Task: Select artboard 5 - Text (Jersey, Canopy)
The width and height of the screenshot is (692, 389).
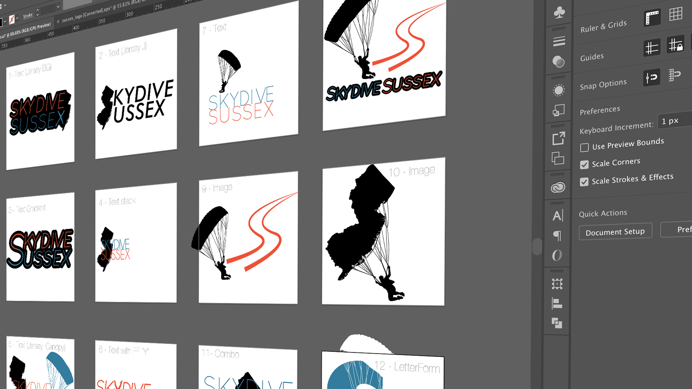Action: pos(40,363)
